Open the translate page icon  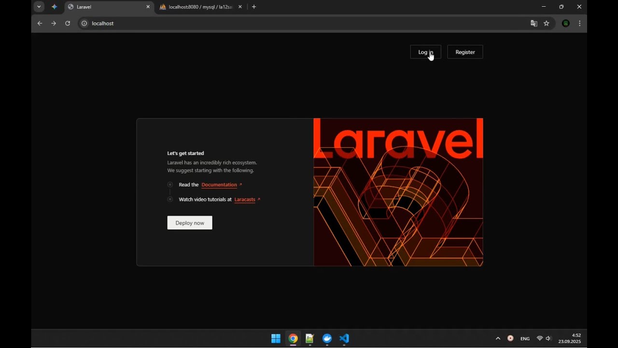(x=534, y=23)
